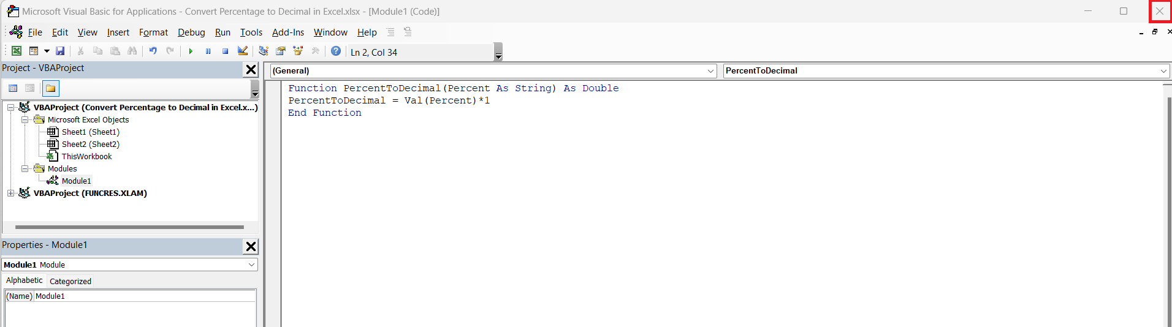The width and height of the screenshot is (1172, 327).
Task: Toggle Design Mode icon
Action: tap(243, 51)
